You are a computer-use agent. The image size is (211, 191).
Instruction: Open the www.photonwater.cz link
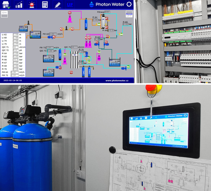[x=117, y=81]
